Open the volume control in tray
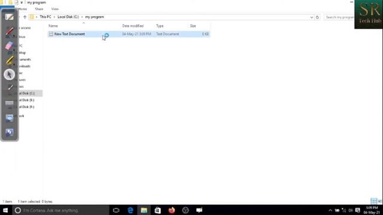 351,210
